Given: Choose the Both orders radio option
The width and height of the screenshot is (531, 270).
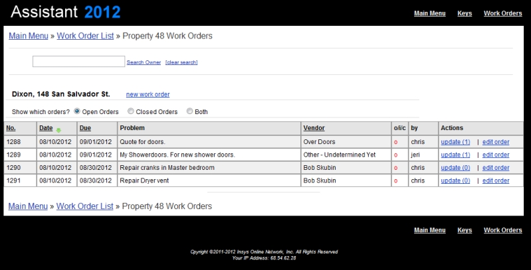Looking at the screenshot, I should [x=190, y=111].
